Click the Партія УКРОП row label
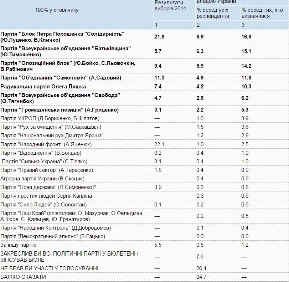Image resolution: width=289 pixels, height=282 pixels. pyautogui.click(x=50, y=118)
